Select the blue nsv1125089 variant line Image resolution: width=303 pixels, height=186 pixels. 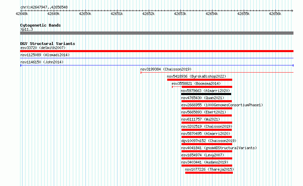click(x=157, y=58)
